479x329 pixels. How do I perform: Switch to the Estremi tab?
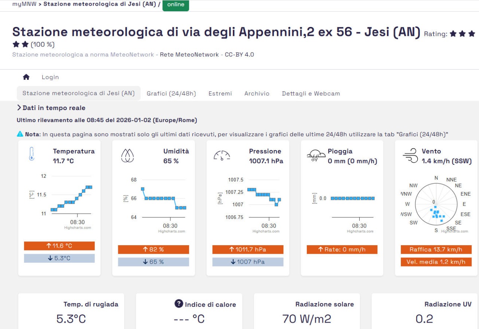(220, 94)
